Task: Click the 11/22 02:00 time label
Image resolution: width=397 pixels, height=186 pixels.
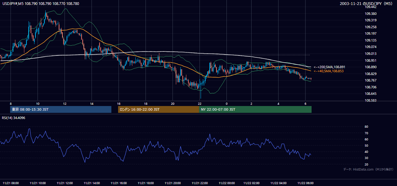Action: (x=251, y=183)
